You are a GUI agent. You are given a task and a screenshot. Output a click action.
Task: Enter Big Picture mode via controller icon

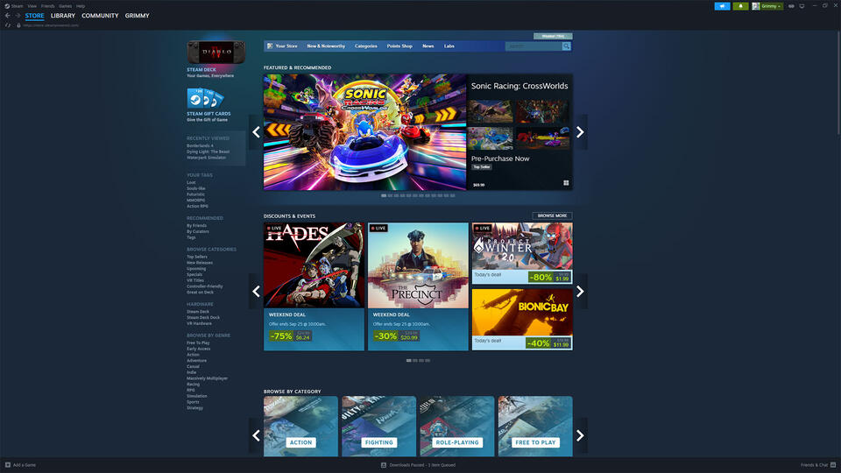(791, 6)
